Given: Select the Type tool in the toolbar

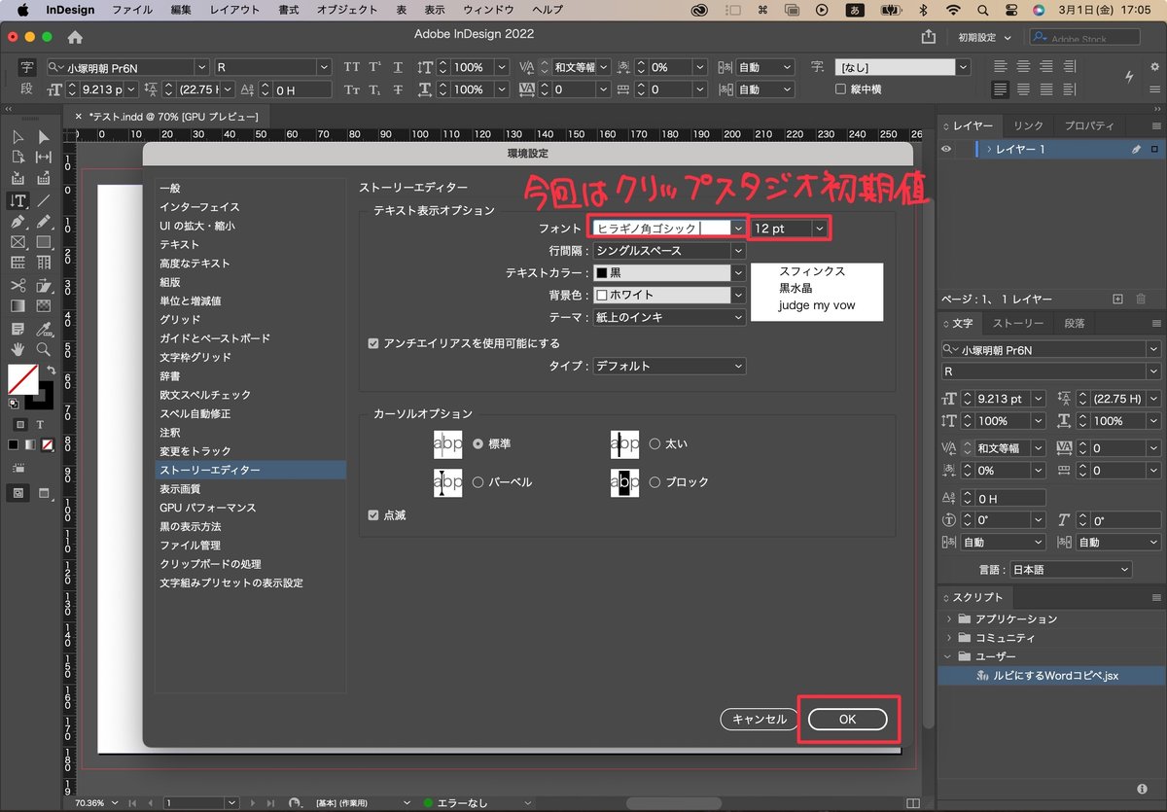Looking at the screenshot, I should pyautogui.click(x=18, y=200).
